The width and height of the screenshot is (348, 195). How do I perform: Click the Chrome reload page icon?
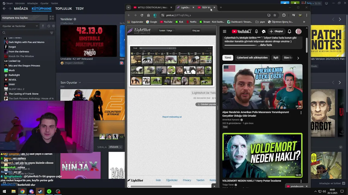click(142, 15)
